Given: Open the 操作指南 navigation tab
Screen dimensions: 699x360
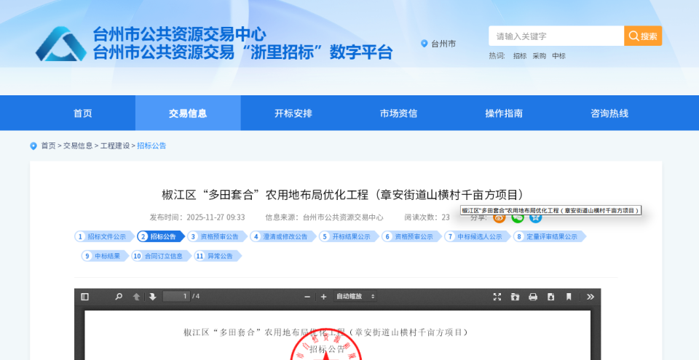Looking at the screenshot, I should 504,113.
